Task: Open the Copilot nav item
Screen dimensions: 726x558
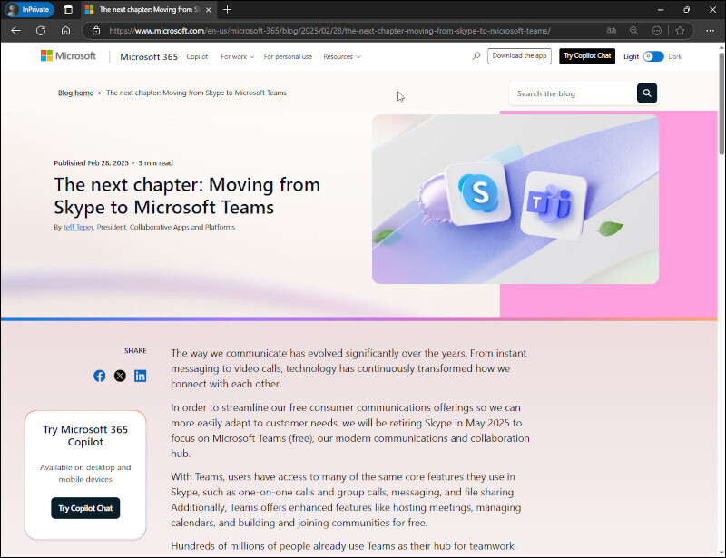Action: (x=197, y=56)
